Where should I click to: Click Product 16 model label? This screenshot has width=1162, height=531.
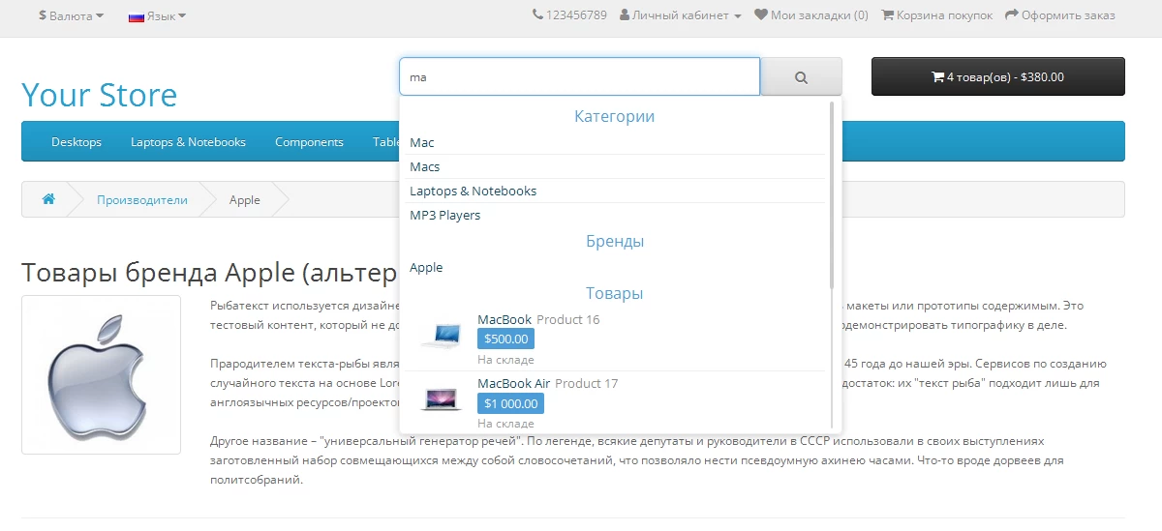pos(568,319)
